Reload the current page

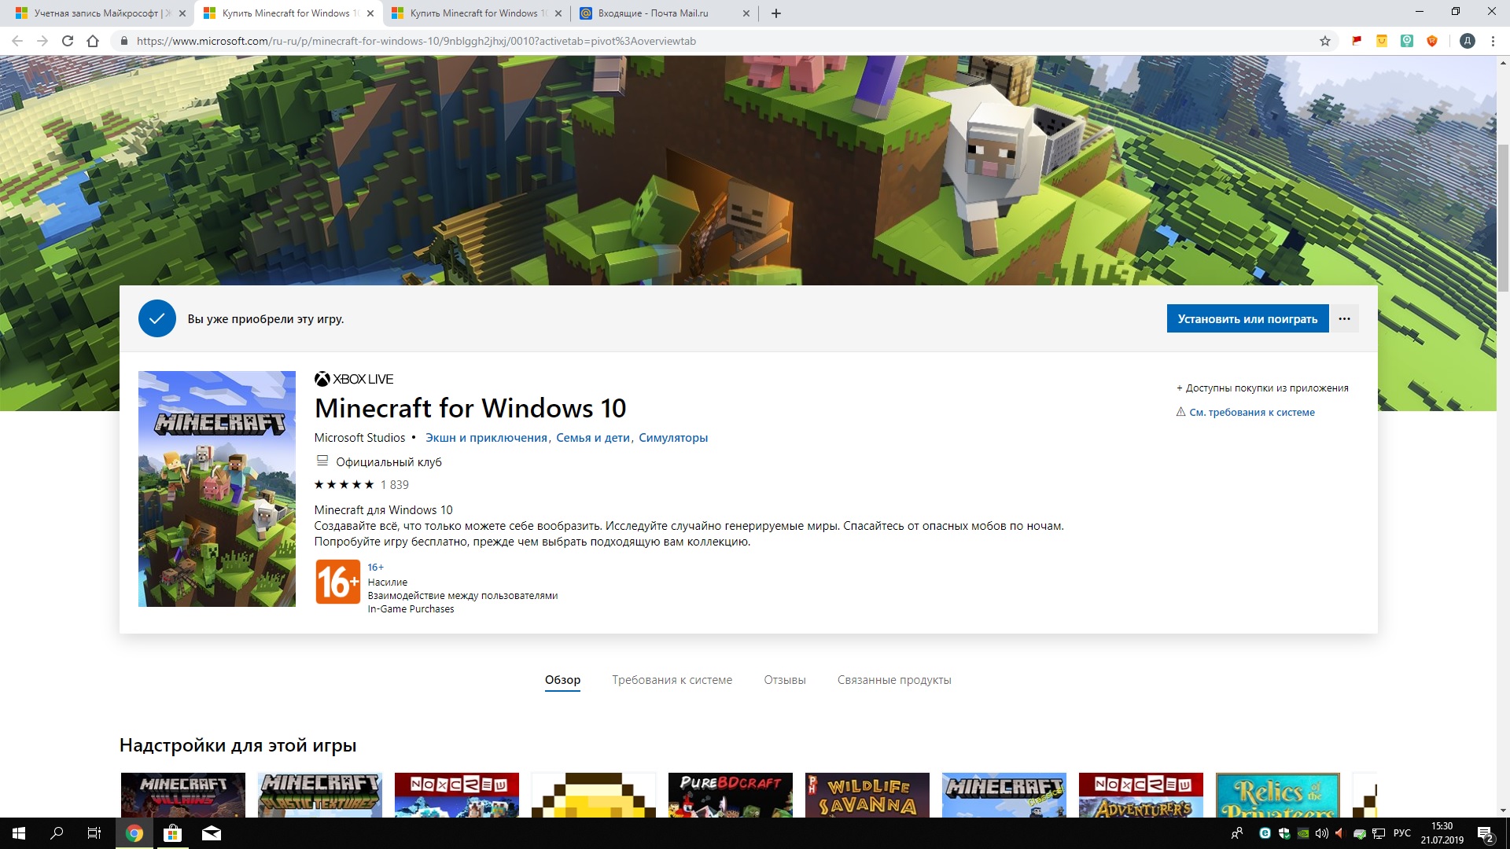[x=68, y=41]
